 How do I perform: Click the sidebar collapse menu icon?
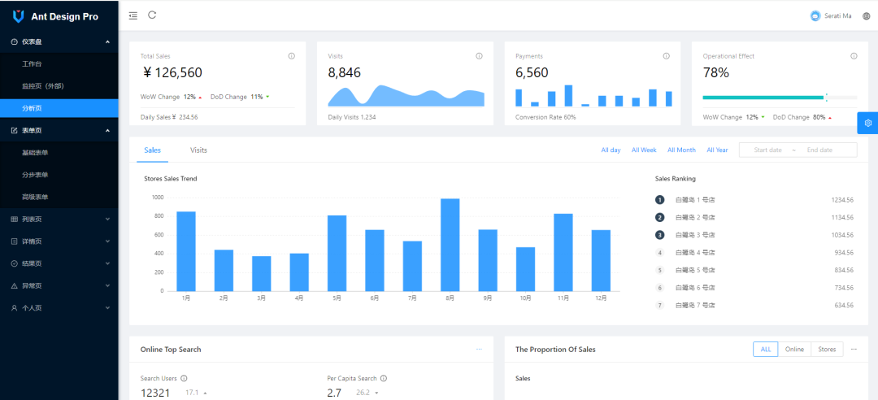(133, 15)
